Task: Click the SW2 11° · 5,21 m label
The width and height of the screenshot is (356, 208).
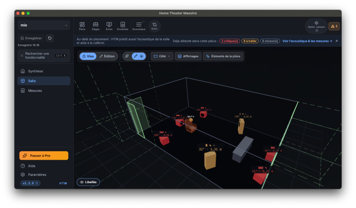Action: (263, 170)
